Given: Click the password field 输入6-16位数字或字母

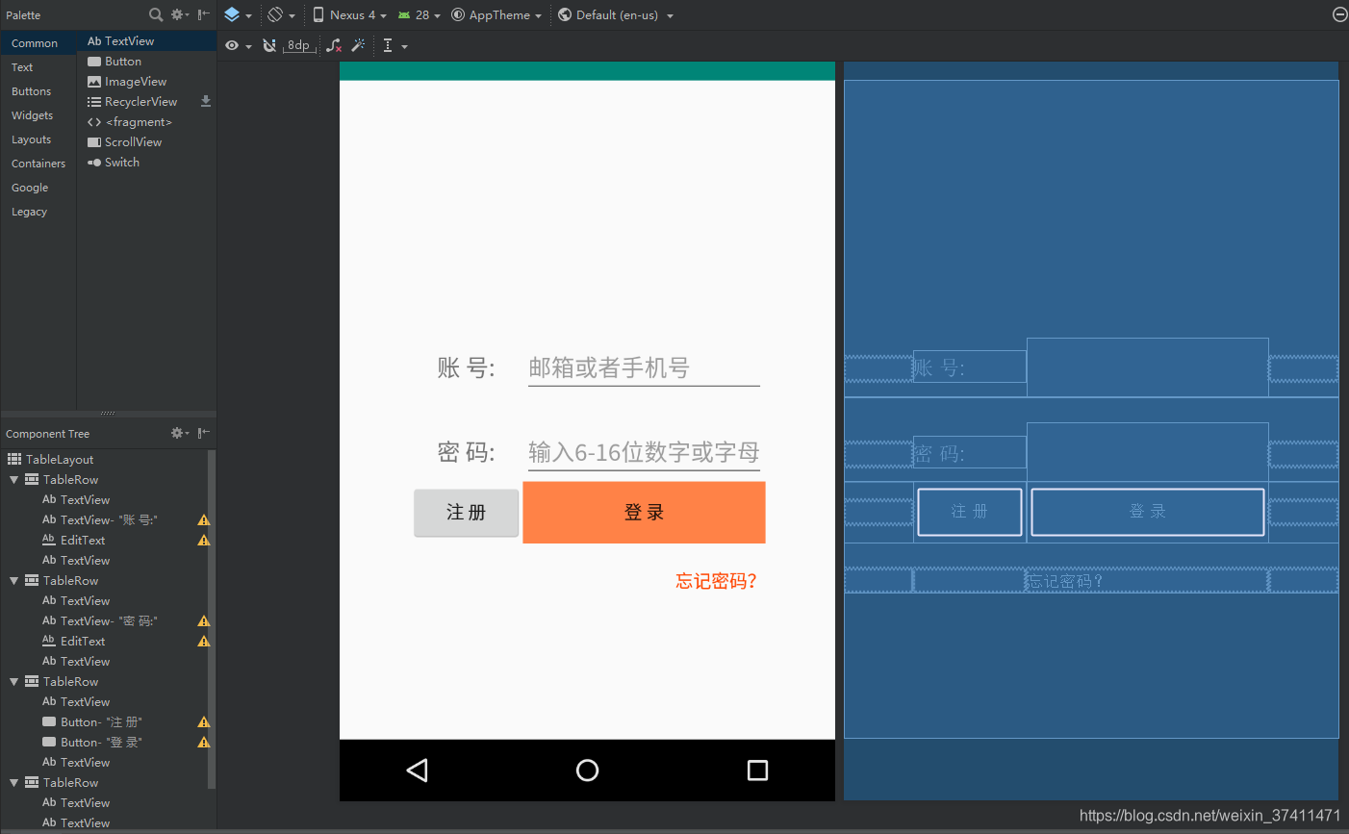Looking at the screenshot, I should click(644, 452).
